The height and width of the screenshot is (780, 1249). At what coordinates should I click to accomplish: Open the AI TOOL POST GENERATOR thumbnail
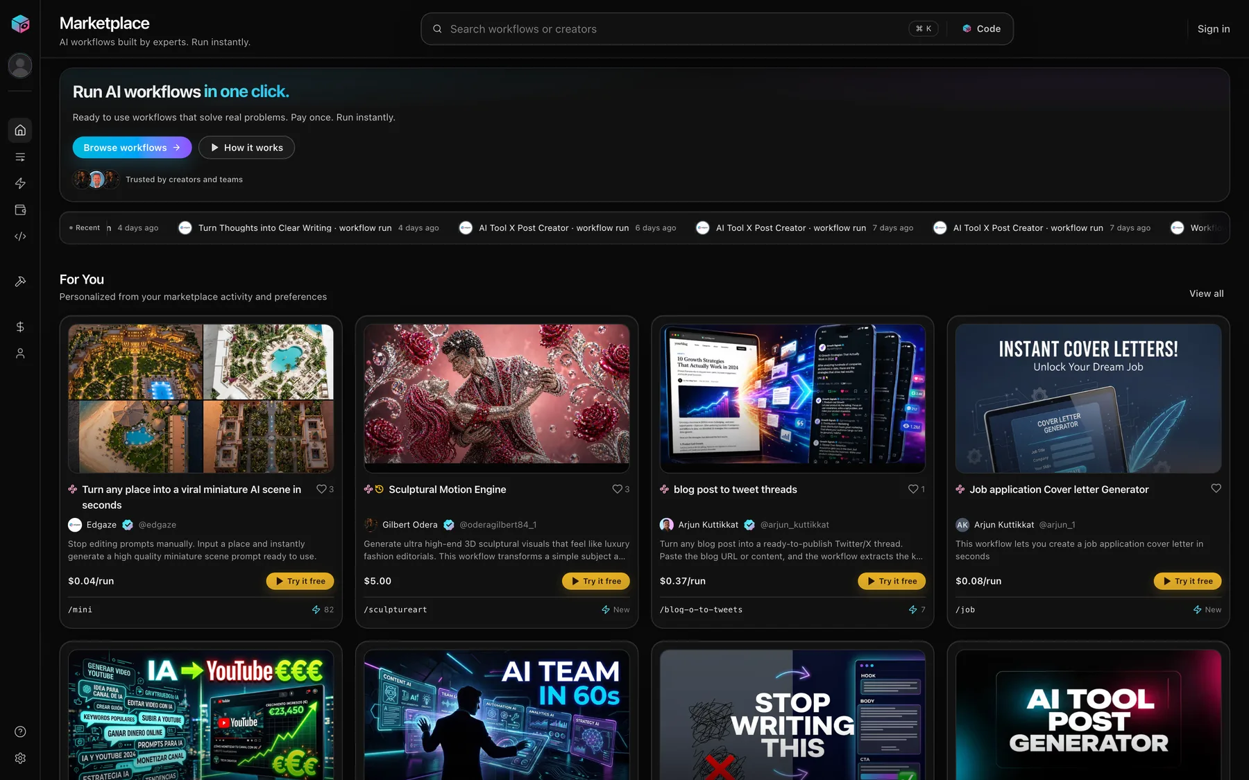click(x=1088, y=715)
